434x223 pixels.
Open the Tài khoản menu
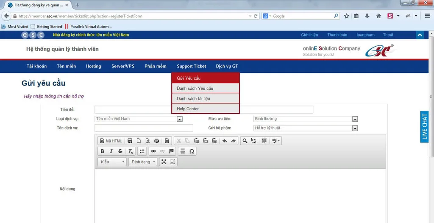tap(36, 66)
